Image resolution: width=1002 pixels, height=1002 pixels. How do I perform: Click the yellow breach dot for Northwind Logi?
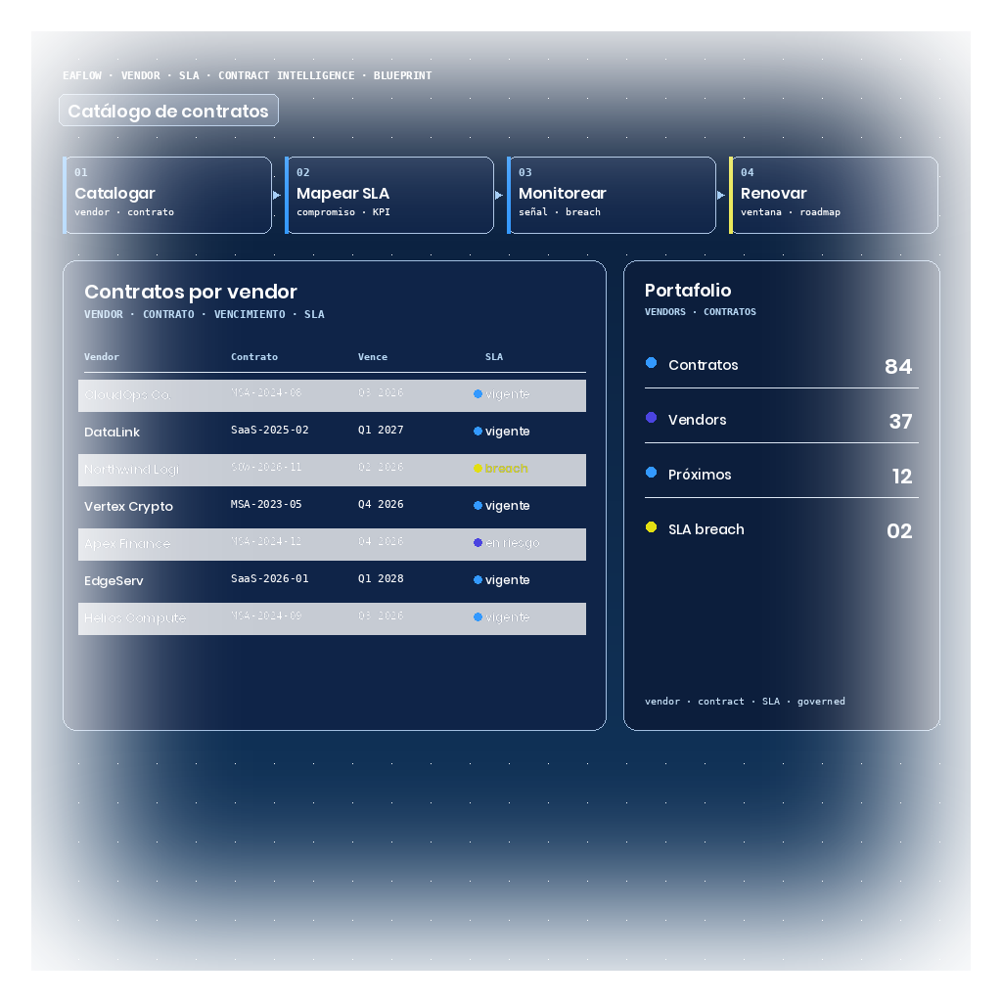click(x=478, y=469)
